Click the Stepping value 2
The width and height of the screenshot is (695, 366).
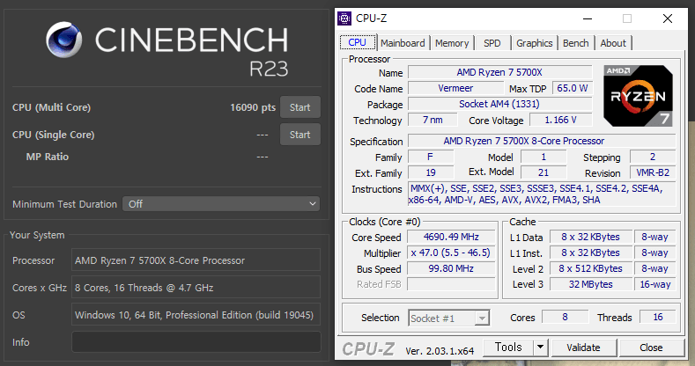(653, 157)
